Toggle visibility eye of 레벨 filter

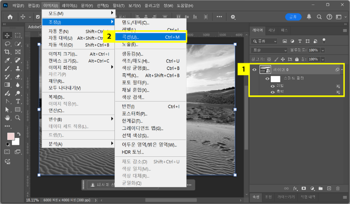[273, 86]
